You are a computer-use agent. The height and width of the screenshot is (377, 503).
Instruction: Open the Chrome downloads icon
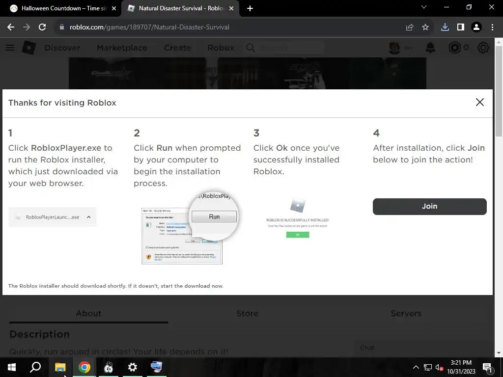[x=445, y=27]
